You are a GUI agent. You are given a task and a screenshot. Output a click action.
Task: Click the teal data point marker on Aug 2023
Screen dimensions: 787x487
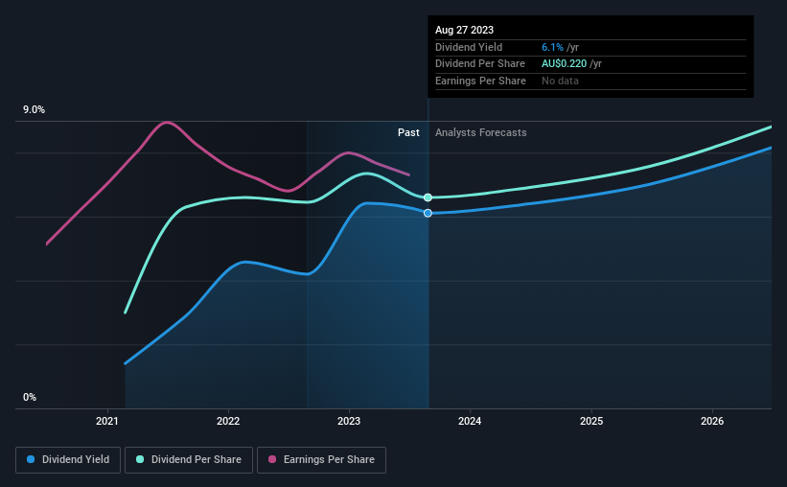(428, 197)
